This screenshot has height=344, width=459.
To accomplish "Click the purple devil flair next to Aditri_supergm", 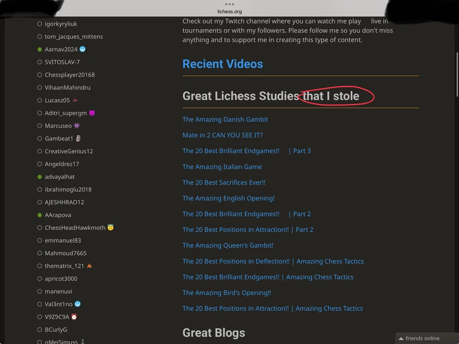I will click(x=91, y=113).
